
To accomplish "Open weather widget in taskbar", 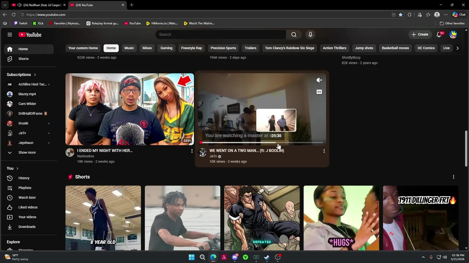I will tap(16, 257).
